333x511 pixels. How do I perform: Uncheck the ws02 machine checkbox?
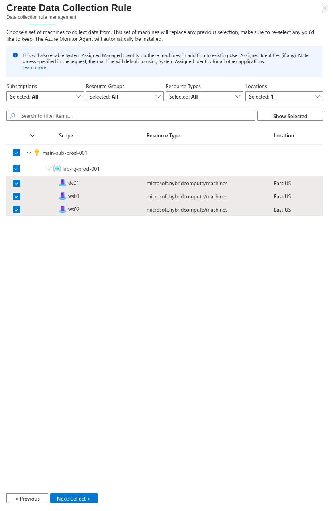pos(16,210)
